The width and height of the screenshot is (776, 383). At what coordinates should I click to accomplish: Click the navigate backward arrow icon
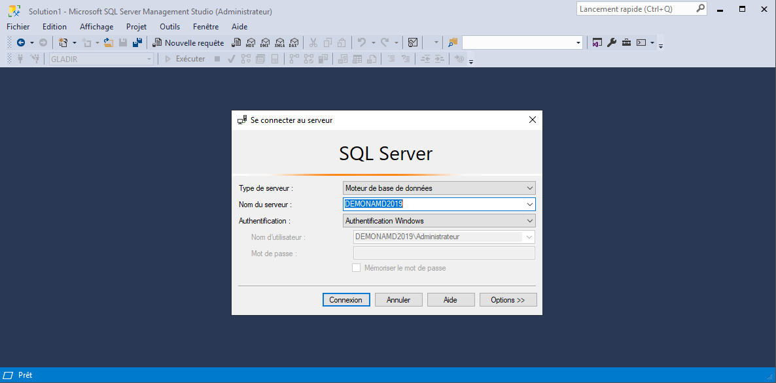point(21,43)
